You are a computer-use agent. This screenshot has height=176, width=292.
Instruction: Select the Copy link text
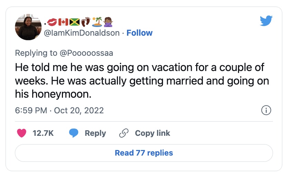coord(152,133)
